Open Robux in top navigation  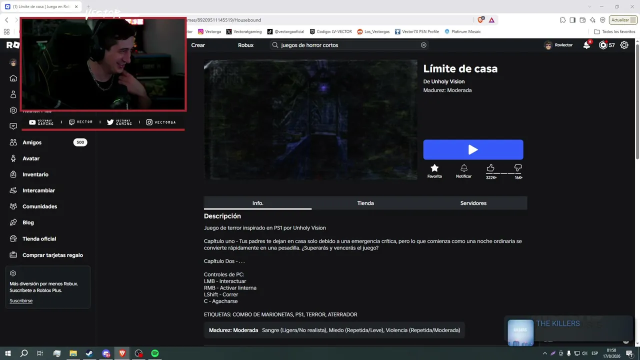pyautogui.click(x=245, y=45)
